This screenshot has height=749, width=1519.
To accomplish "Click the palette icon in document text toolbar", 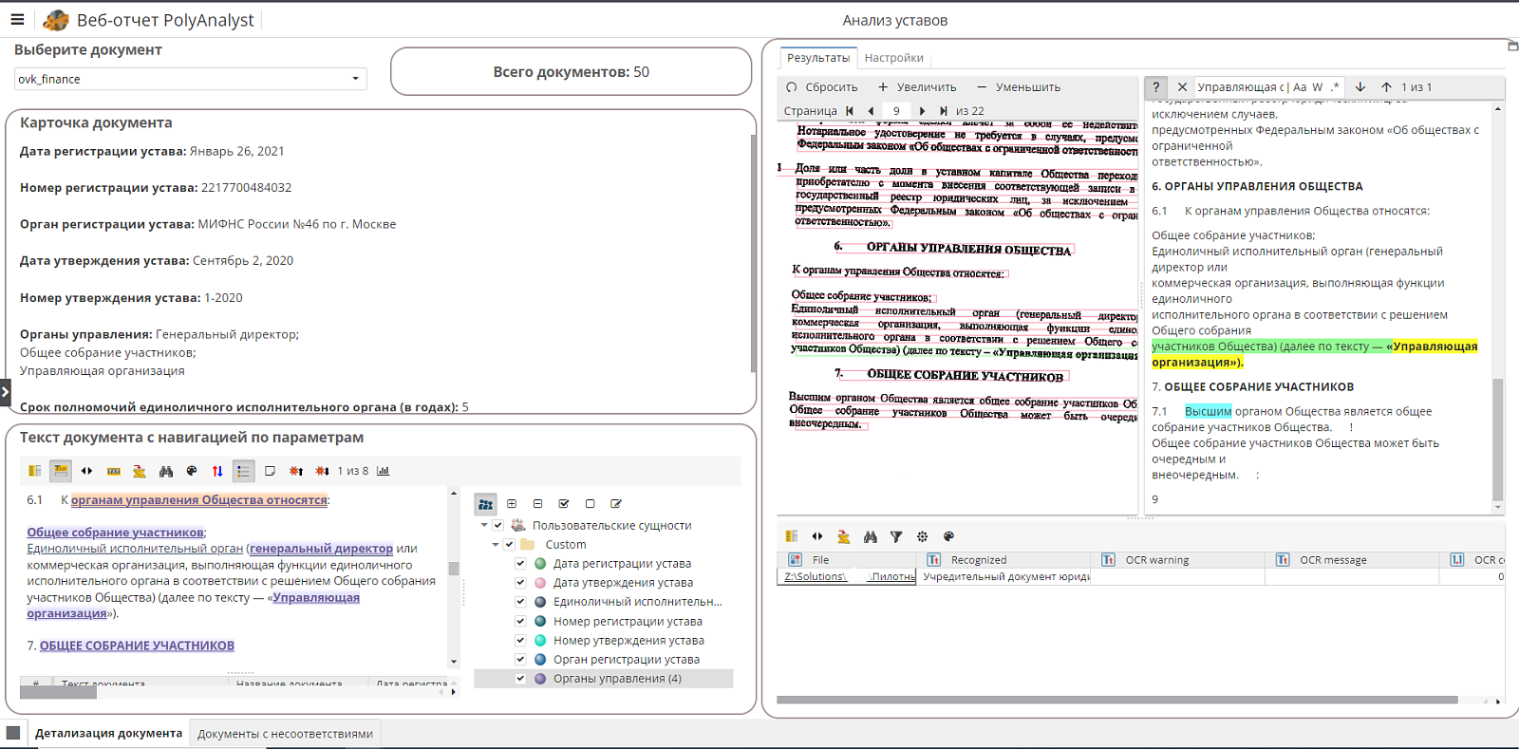I will click(192, 471).
